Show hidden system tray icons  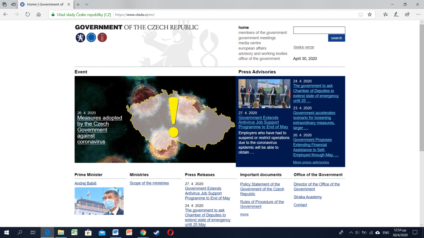pyautogui.click(x=351, y=233)
